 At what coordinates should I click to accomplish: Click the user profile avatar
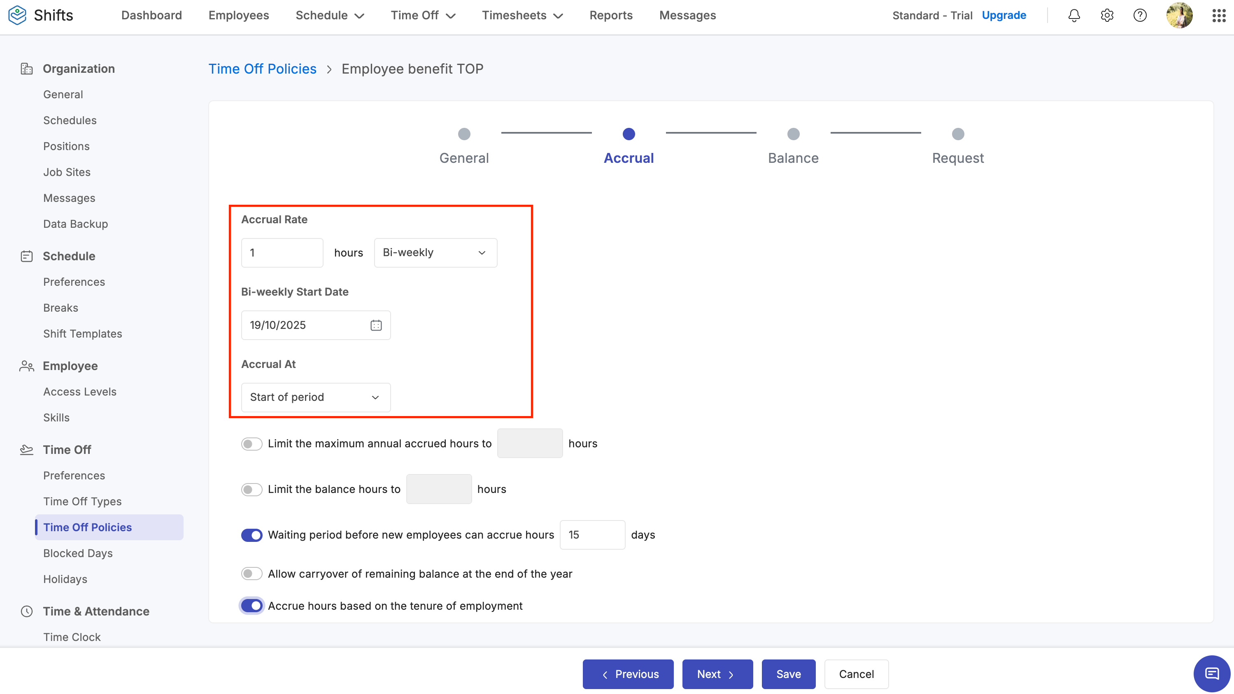point(1179,15)
